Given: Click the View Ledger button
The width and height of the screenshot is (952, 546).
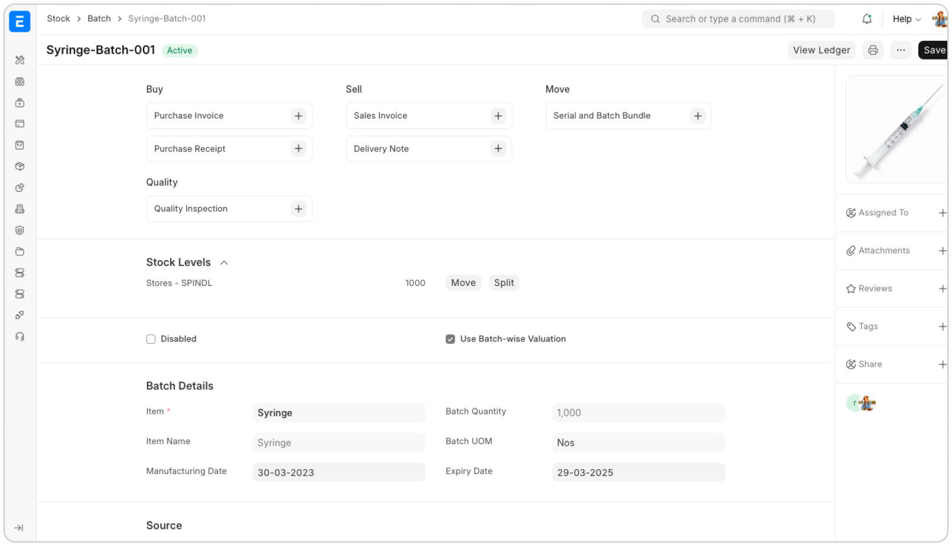Looking at the screenshot, I should 821,50.
